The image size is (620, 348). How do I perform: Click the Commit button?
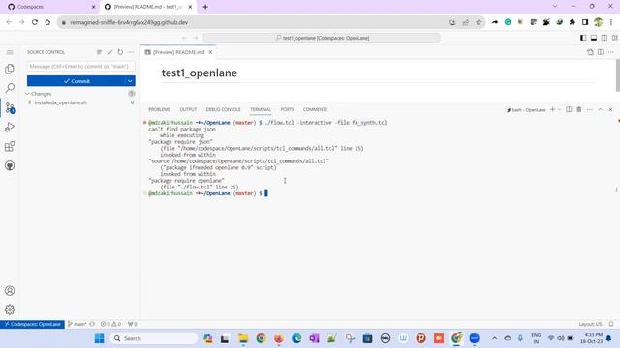point(76,81)
